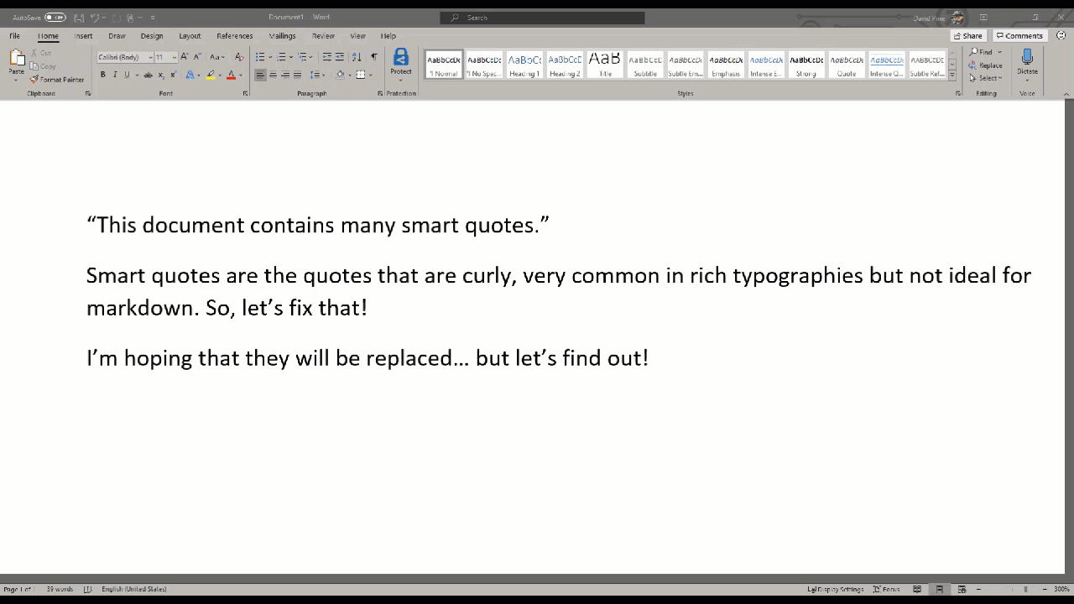Open the Calibri font name dropdown
The image size is (1074, 604).
(x=149, y=57)
